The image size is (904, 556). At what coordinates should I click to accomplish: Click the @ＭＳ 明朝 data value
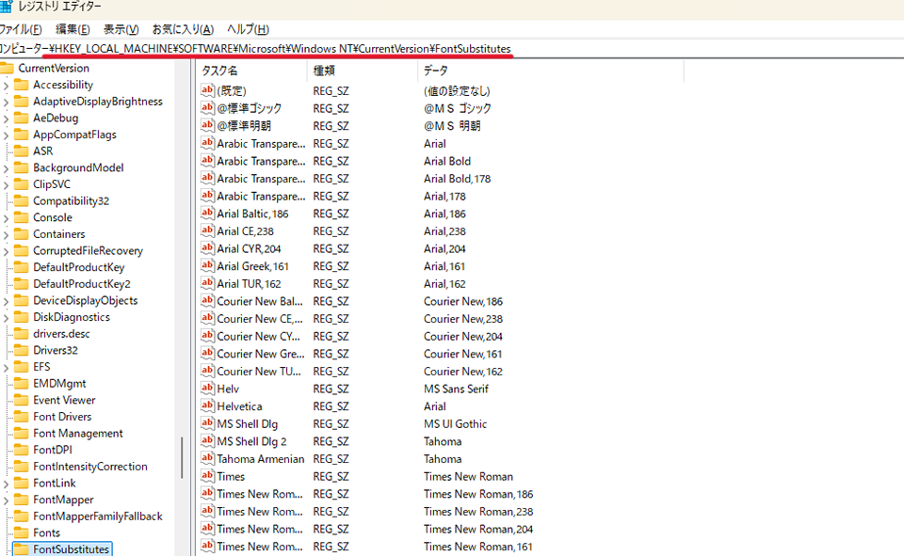tap(452, 126)
